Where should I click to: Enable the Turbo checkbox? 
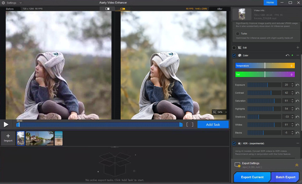(238, 34)
